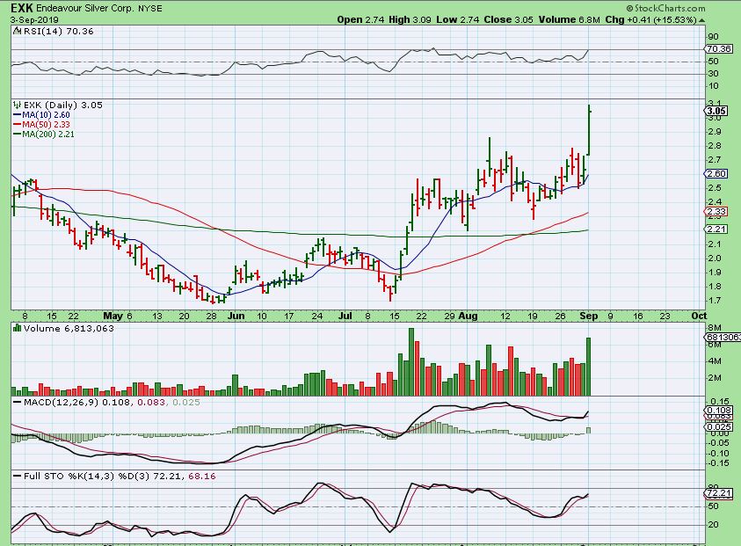Click the tallest green volume bar in mid-July
Screen dimensions: 741x546
coord(411,361)
